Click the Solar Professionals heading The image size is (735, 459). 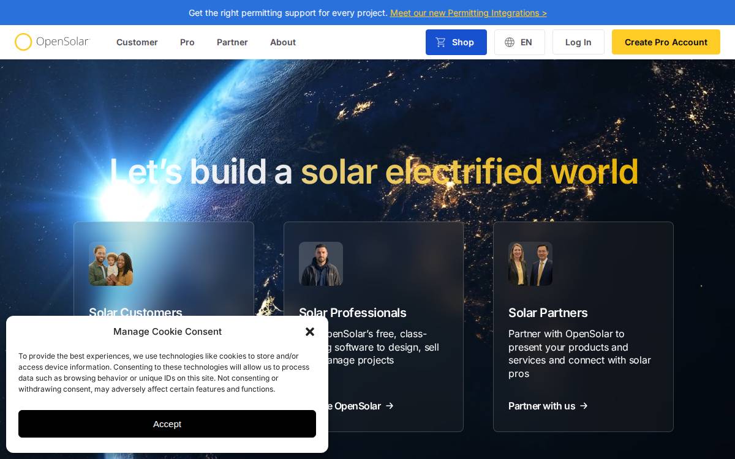click(352, 313)
